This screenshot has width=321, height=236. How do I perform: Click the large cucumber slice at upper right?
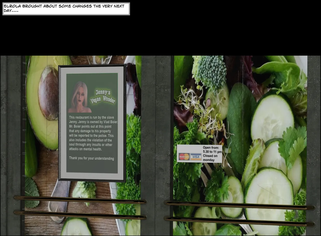[272, 117]
